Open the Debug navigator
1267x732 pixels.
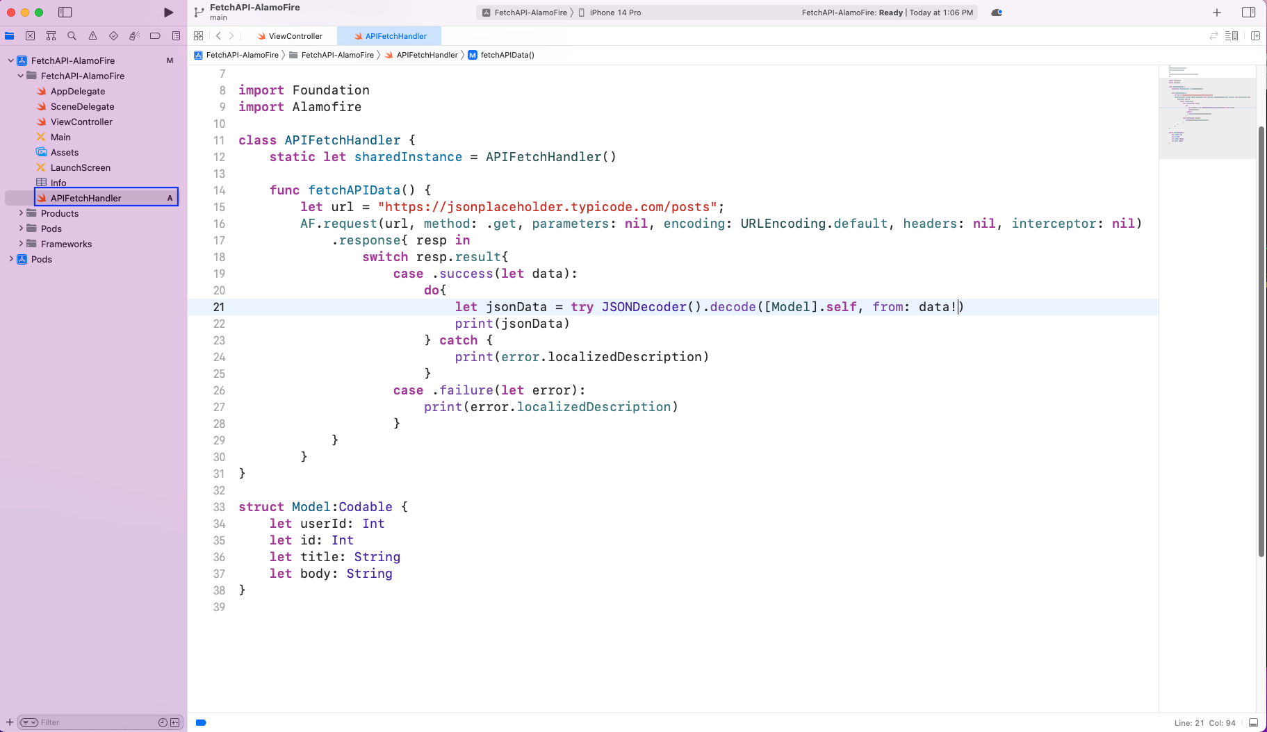click(135, 36)
